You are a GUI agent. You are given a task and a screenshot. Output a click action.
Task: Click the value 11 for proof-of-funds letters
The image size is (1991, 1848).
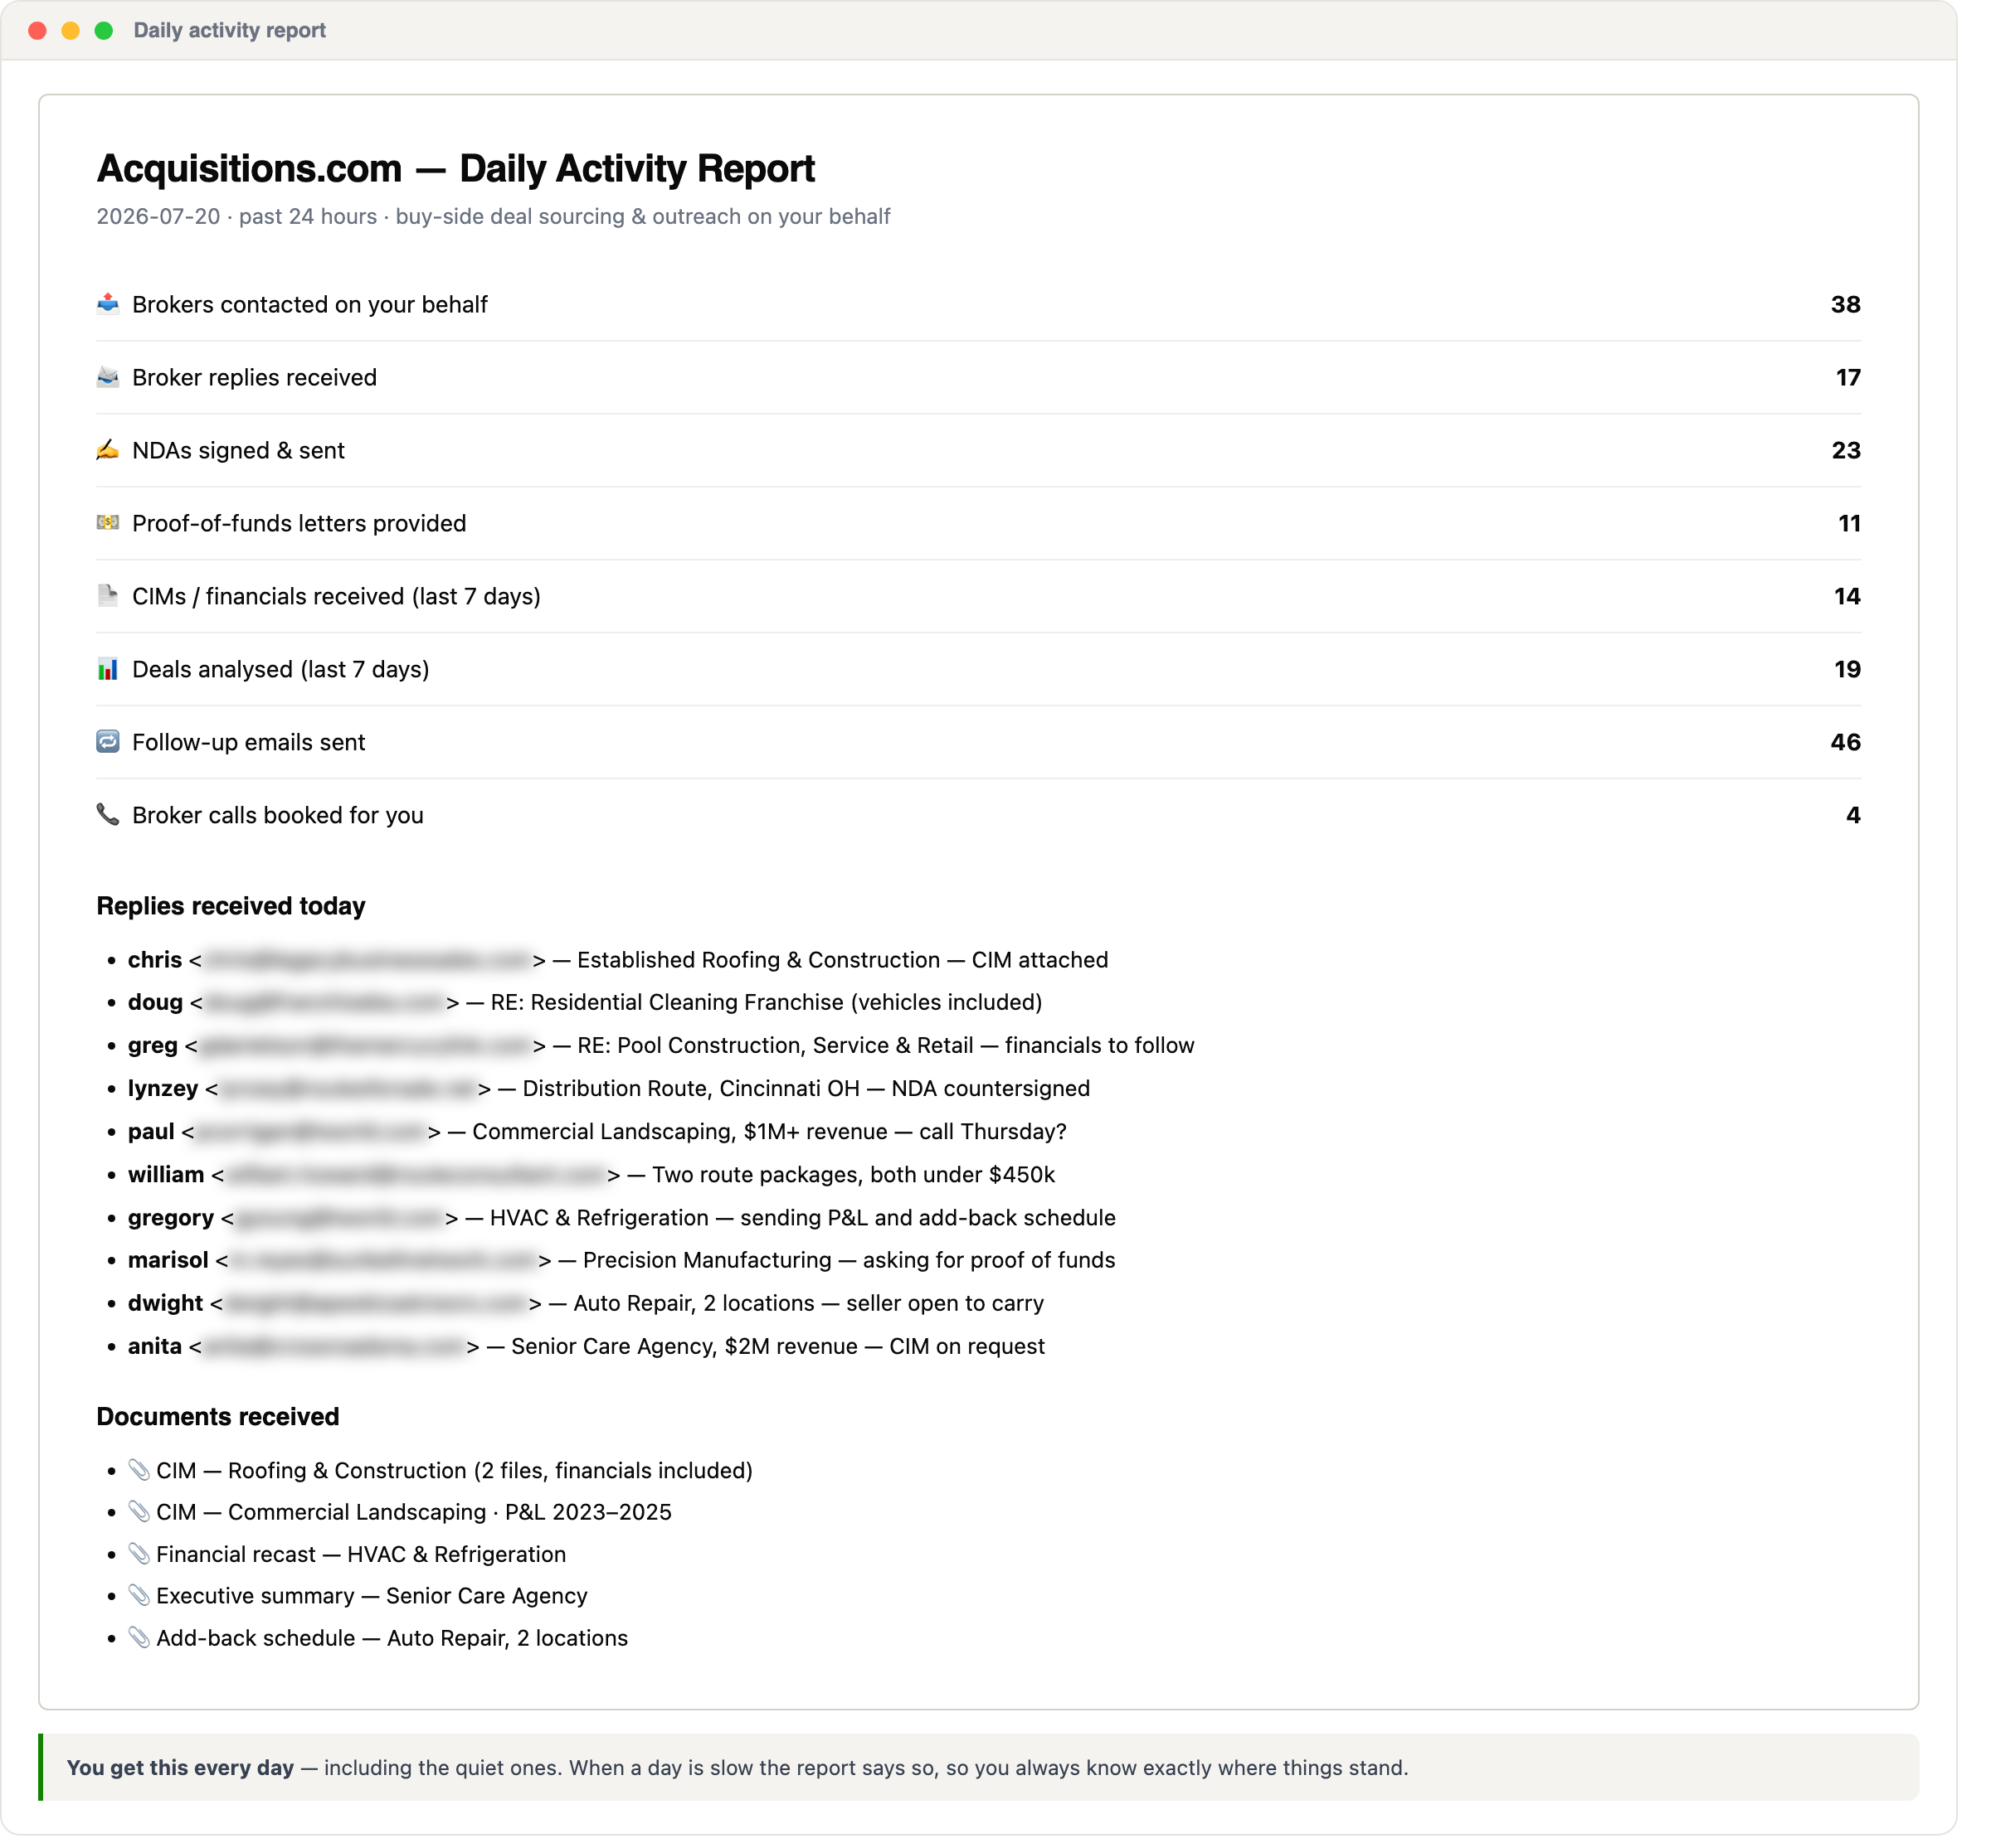[1850, 524]
